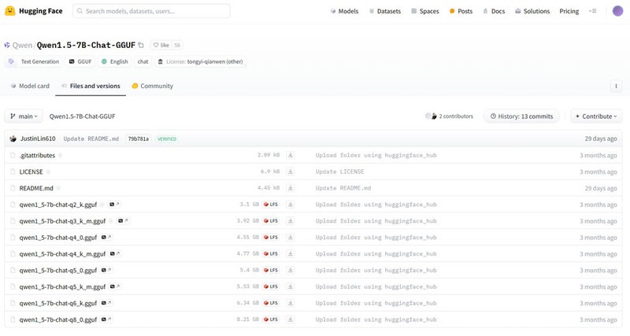
Task: Download the .gitattributes file
Action: tap(290, 155)
